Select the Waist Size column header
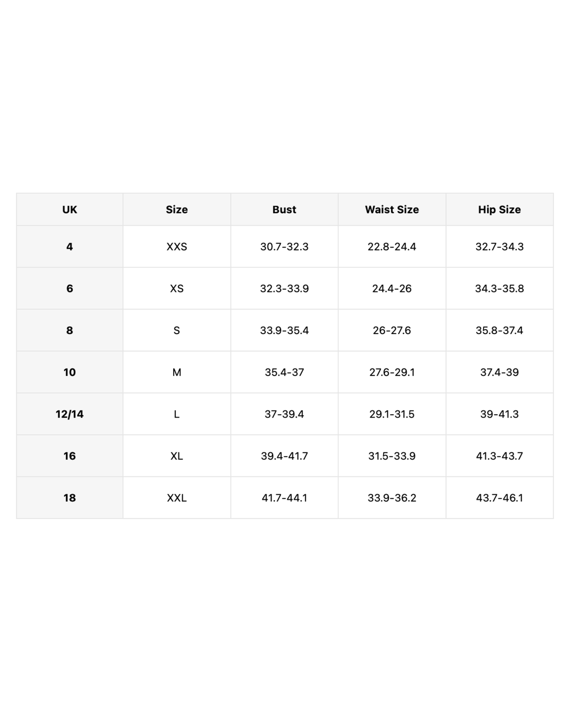The image size is (569, 711). click(392, 210)
